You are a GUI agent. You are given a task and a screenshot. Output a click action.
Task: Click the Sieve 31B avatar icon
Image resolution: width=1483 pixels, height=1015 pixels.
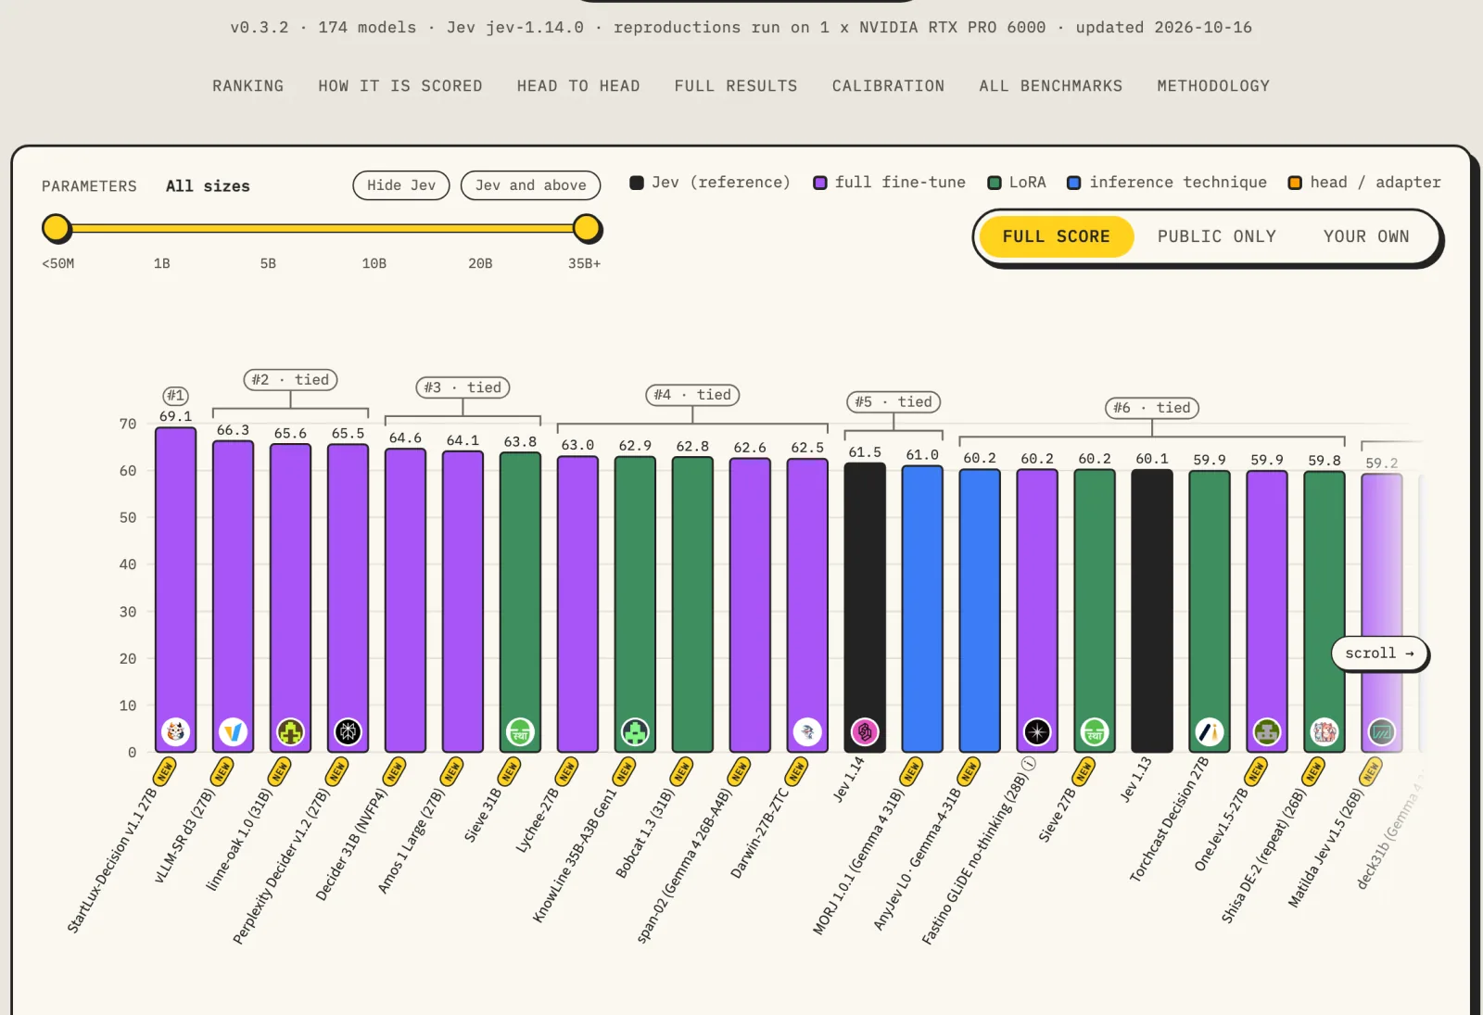point(520,732)
